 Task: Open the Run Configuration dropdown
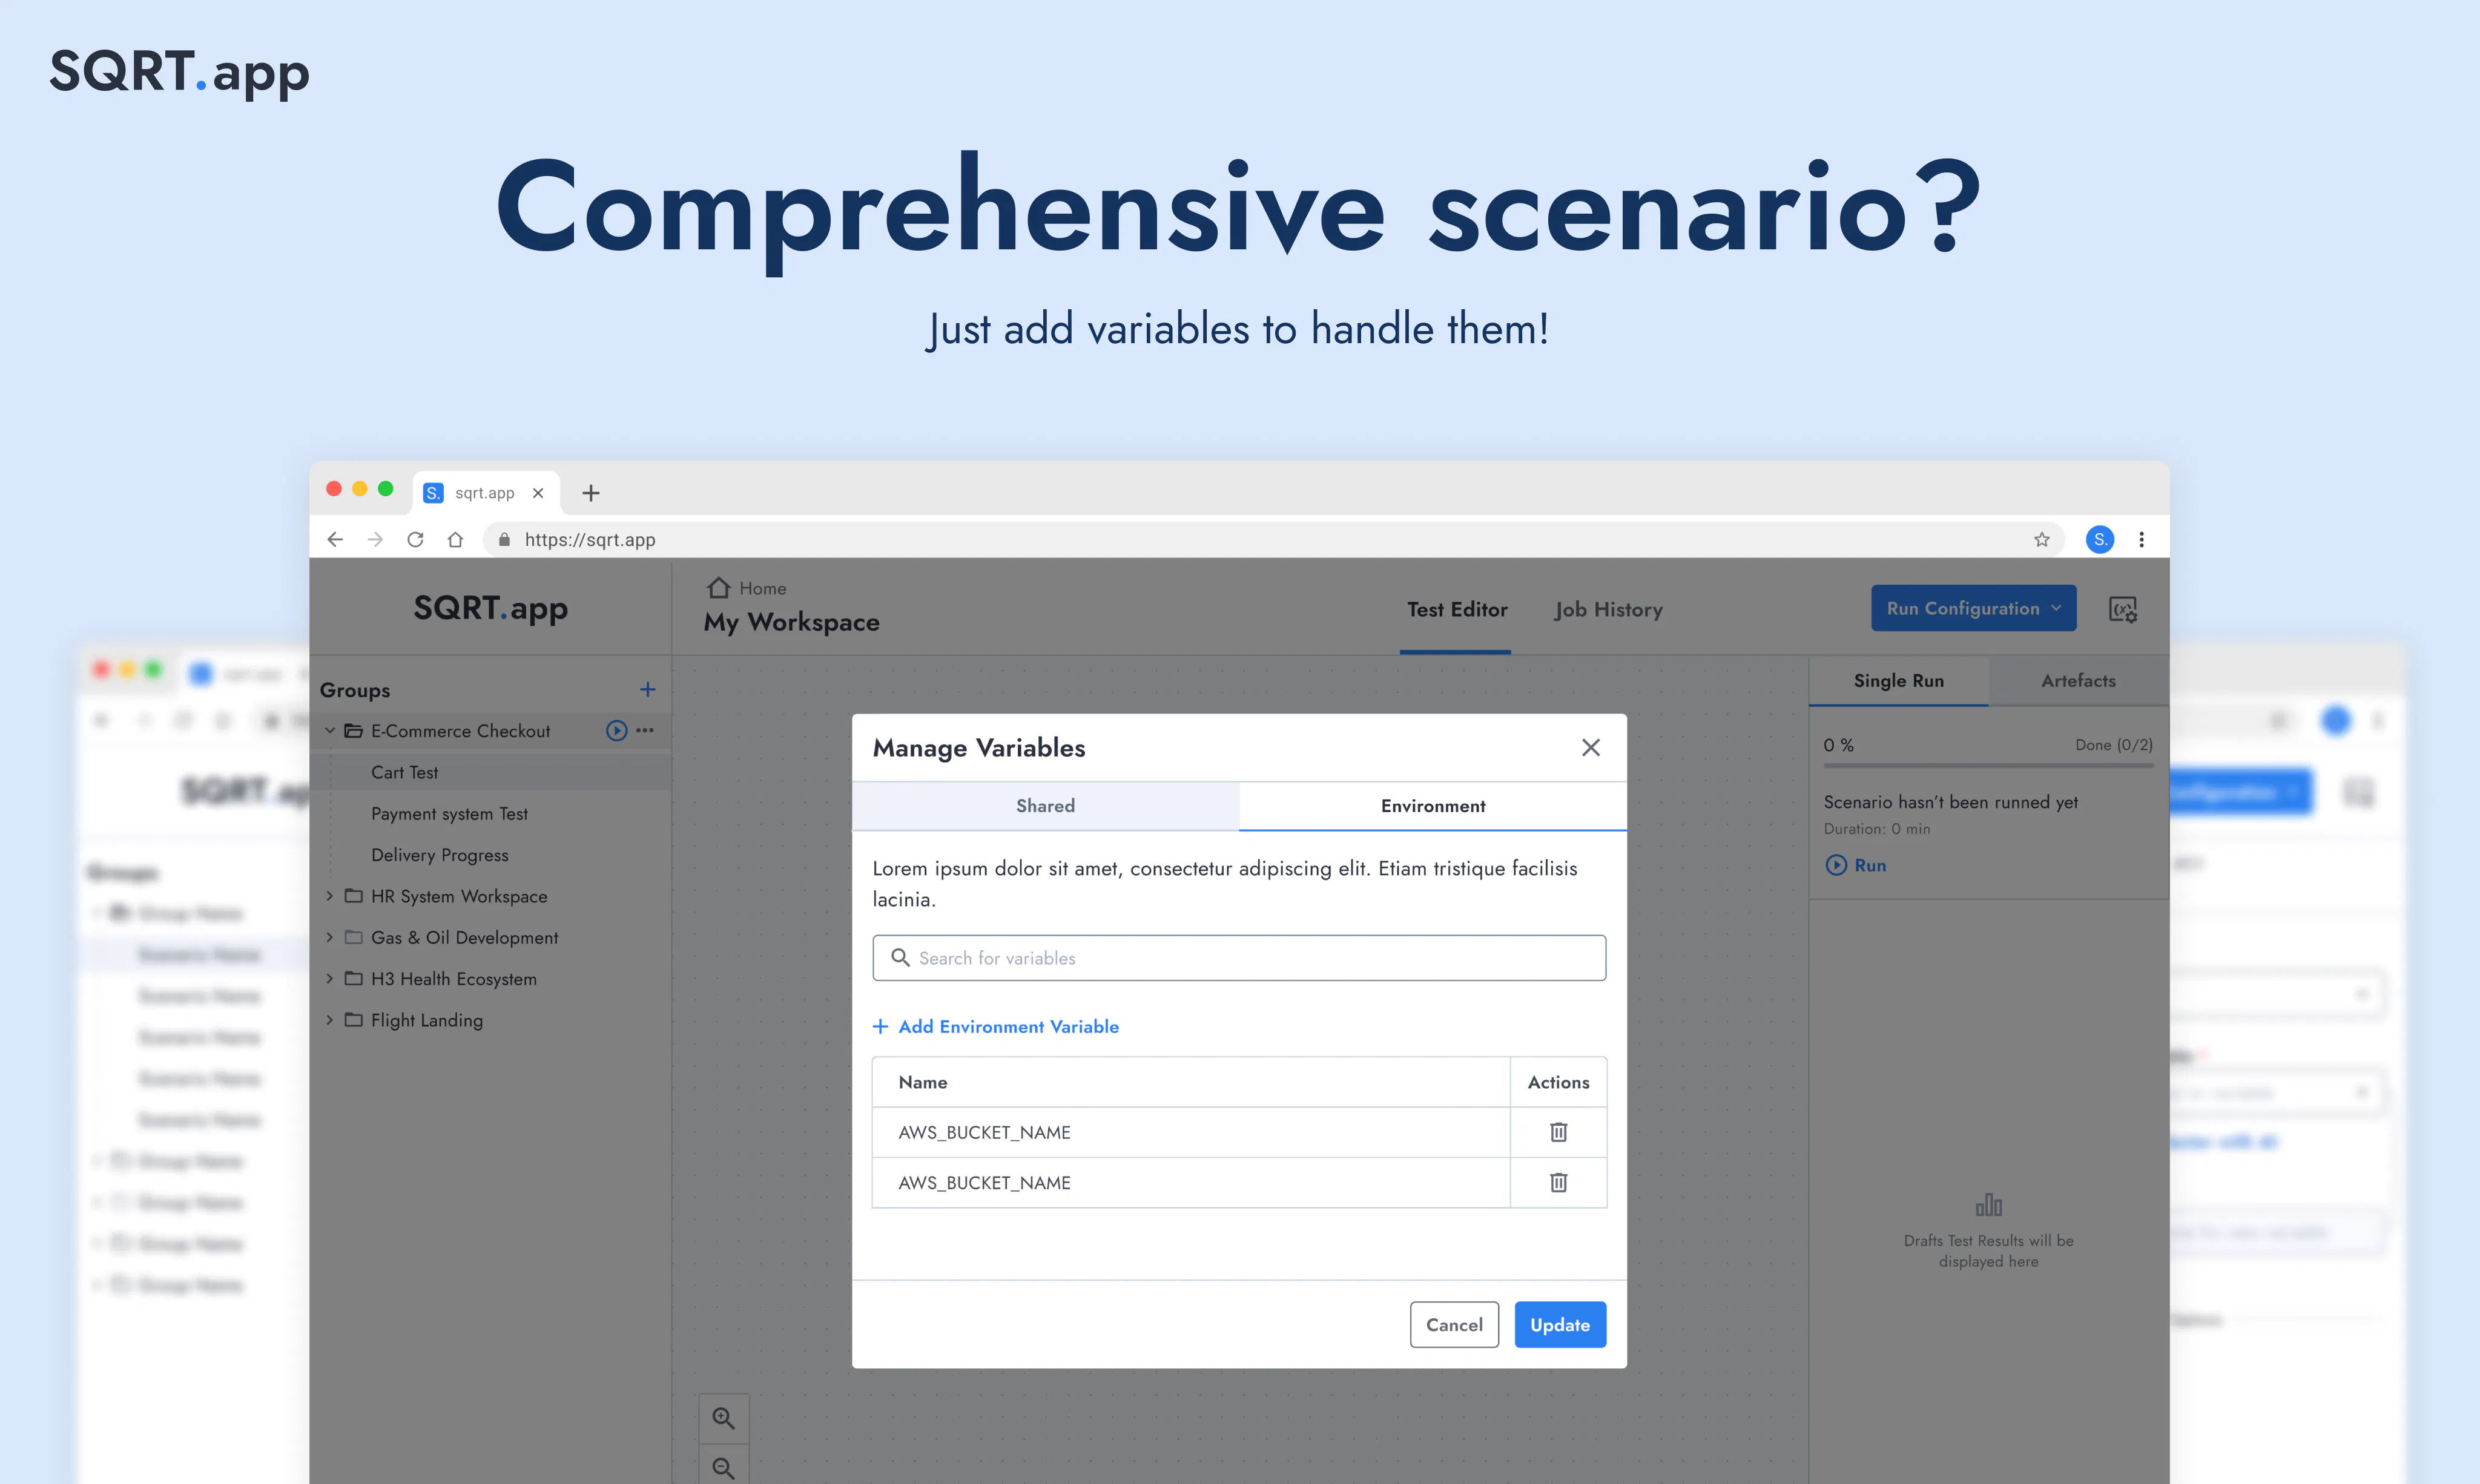coord(1974,609)
